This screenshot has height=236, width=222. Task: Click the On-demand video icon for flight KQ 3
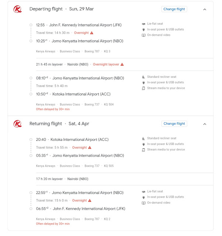click(x=143, y=35)
